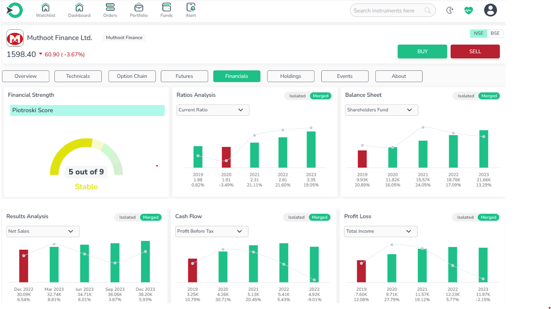
Task: Open the Portfolio section
Action: (x=139, y=10)
